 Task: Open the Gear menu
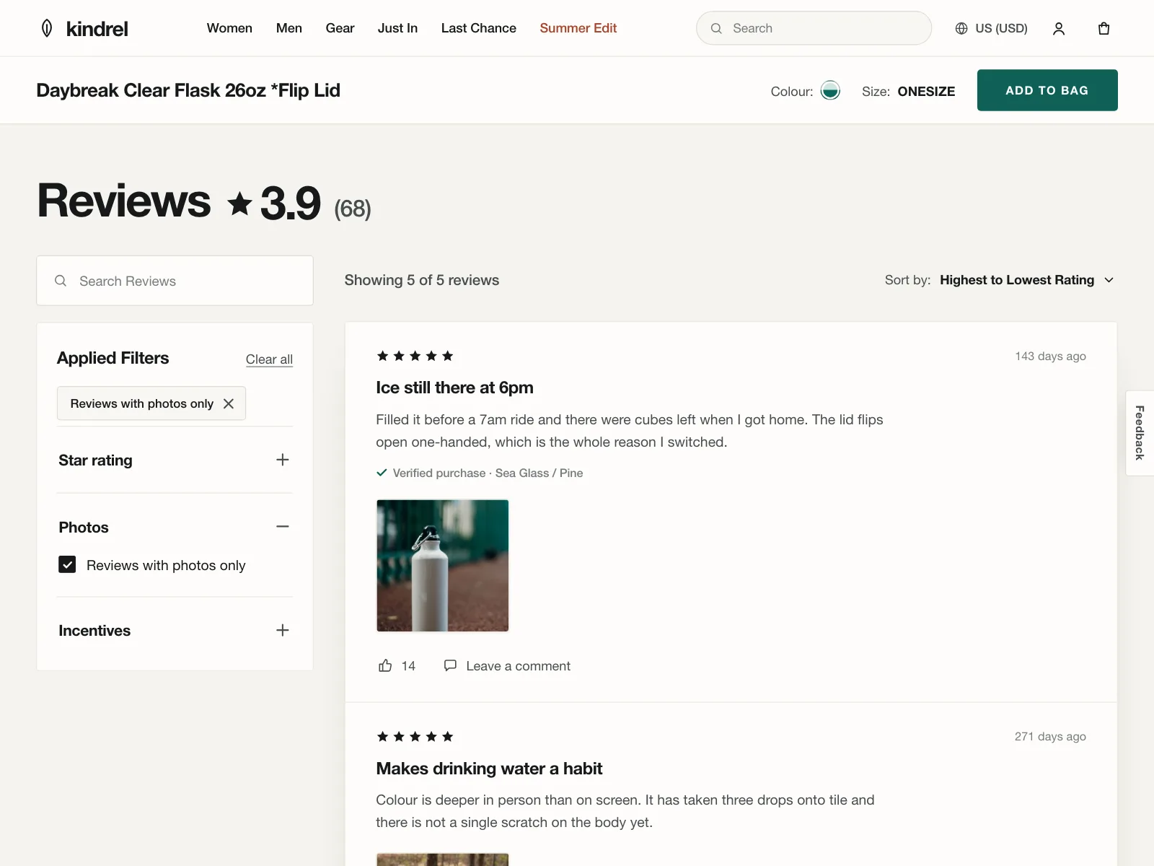click(340, 28)
